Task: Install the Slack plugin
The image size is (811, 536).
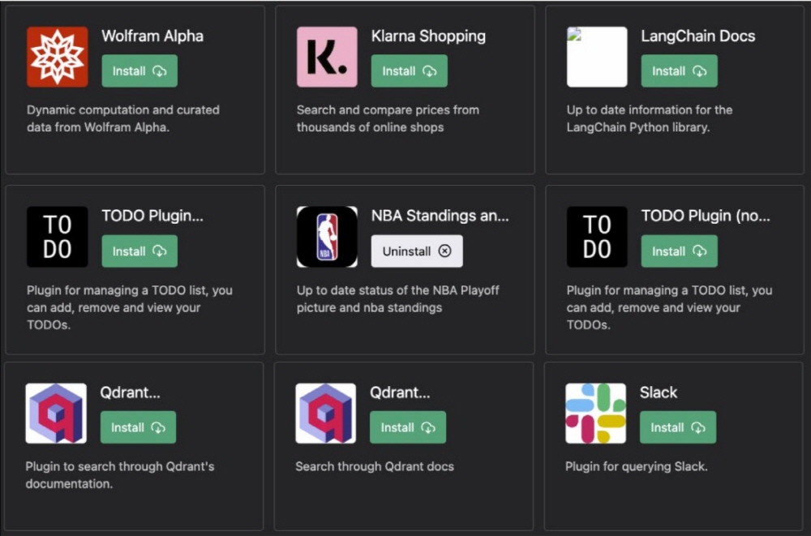Action: (678, 427)
